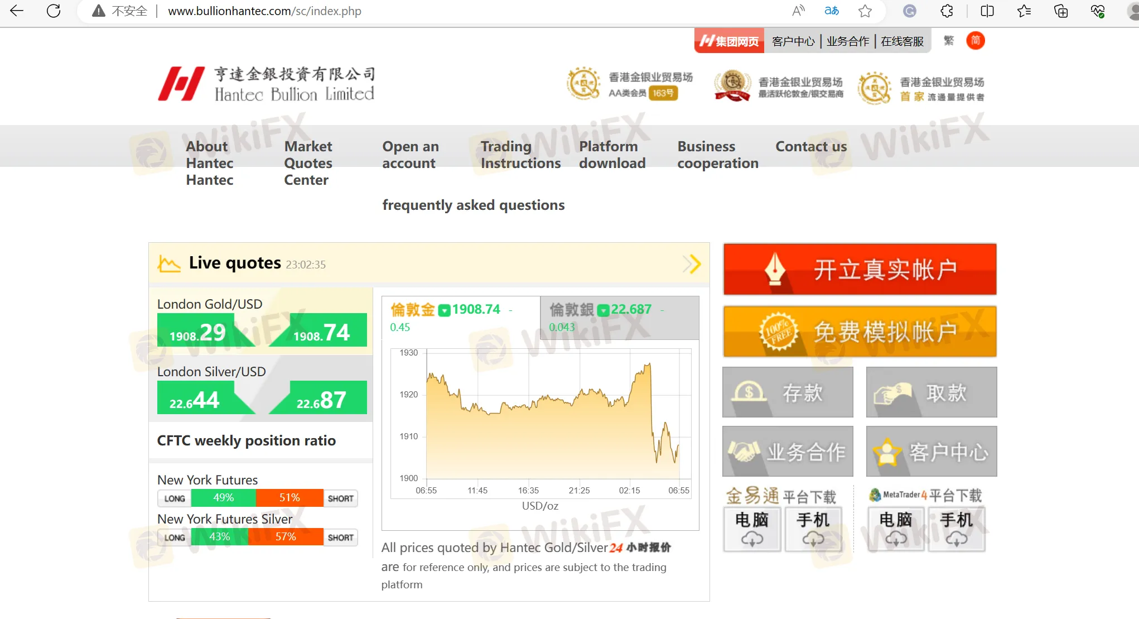Switch language to Traditional Chinese 繁
Screen dimensions: 1139x619
[948, 40]
